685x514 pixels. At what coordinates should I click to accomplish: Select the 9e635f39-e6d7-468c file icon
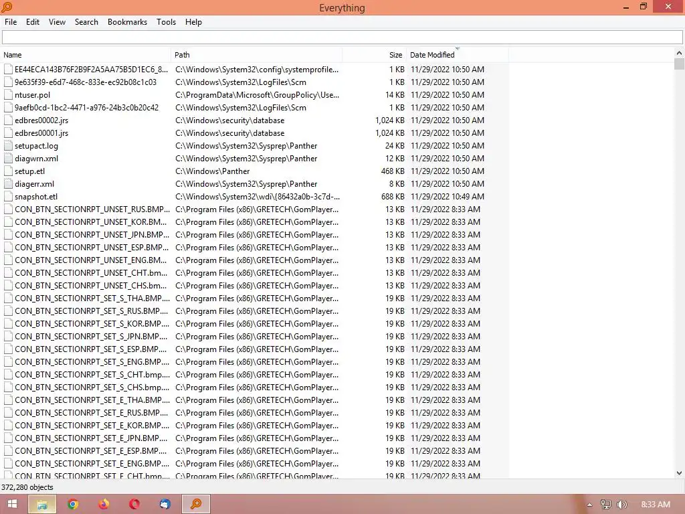(8, 82)
